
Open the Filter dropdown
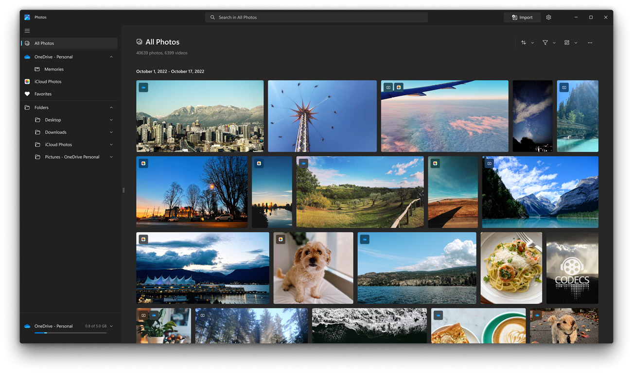pyautogui.click(x=549, y=43)
